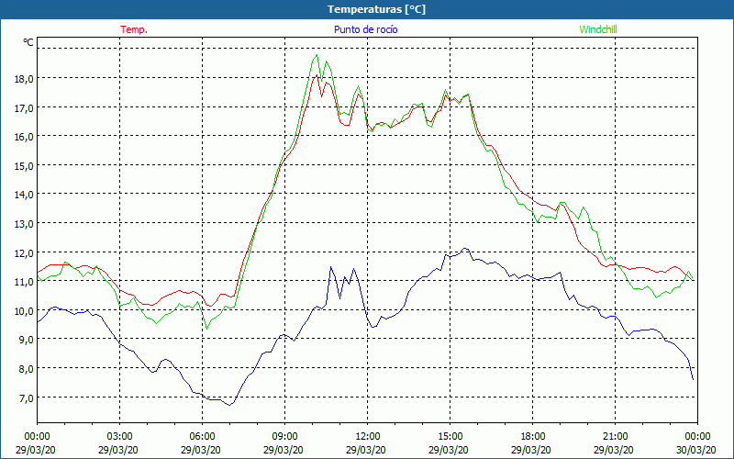The width and height of the screenshot is (734, 459).
Task: Click the 14,0 value on the y-axis
Action: pyautogui.click(x=24, y=195)
